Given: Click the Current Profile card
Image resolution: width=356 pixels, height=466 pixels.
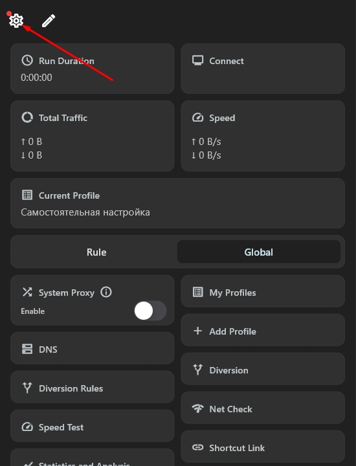Looking at the screenshot, I should click(178, 203).
